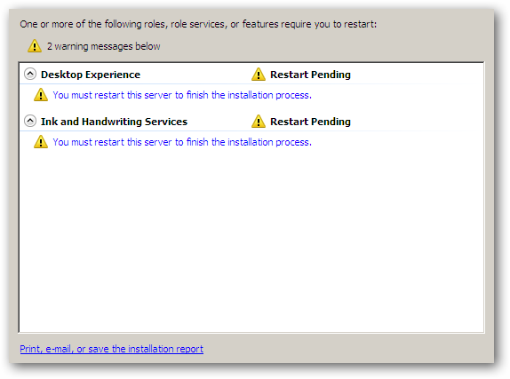This screenshot has height=379, width=510.
Task: Open the restart message under Ink and Handwriting Services
Action: [182, 142]
